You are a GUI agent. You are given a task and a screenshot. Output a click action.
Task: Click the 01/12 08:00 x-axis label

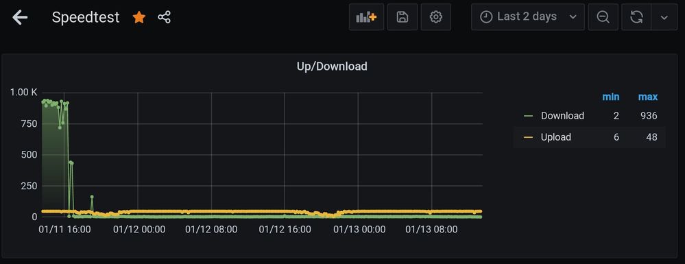click(x=211, y=230)
